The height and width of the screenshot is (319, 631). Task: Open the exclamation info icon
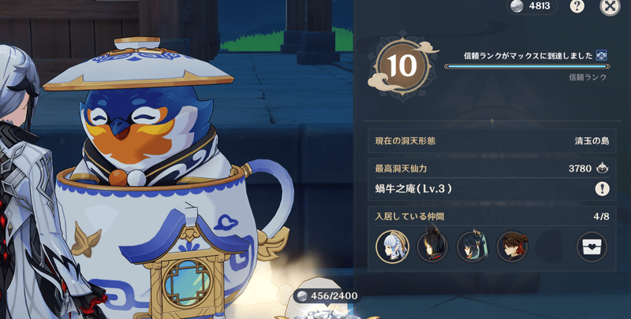(x=602, y=189)
